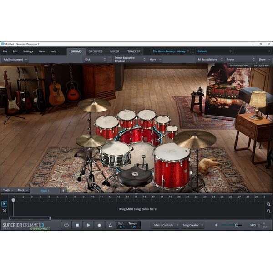Expand the Song Creator arrow
This screenshot has height=273, width=273.
point(202,225)
